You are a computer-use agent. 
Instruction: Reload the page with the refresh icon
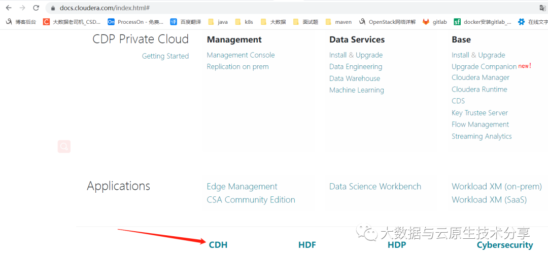coord(36,8)
